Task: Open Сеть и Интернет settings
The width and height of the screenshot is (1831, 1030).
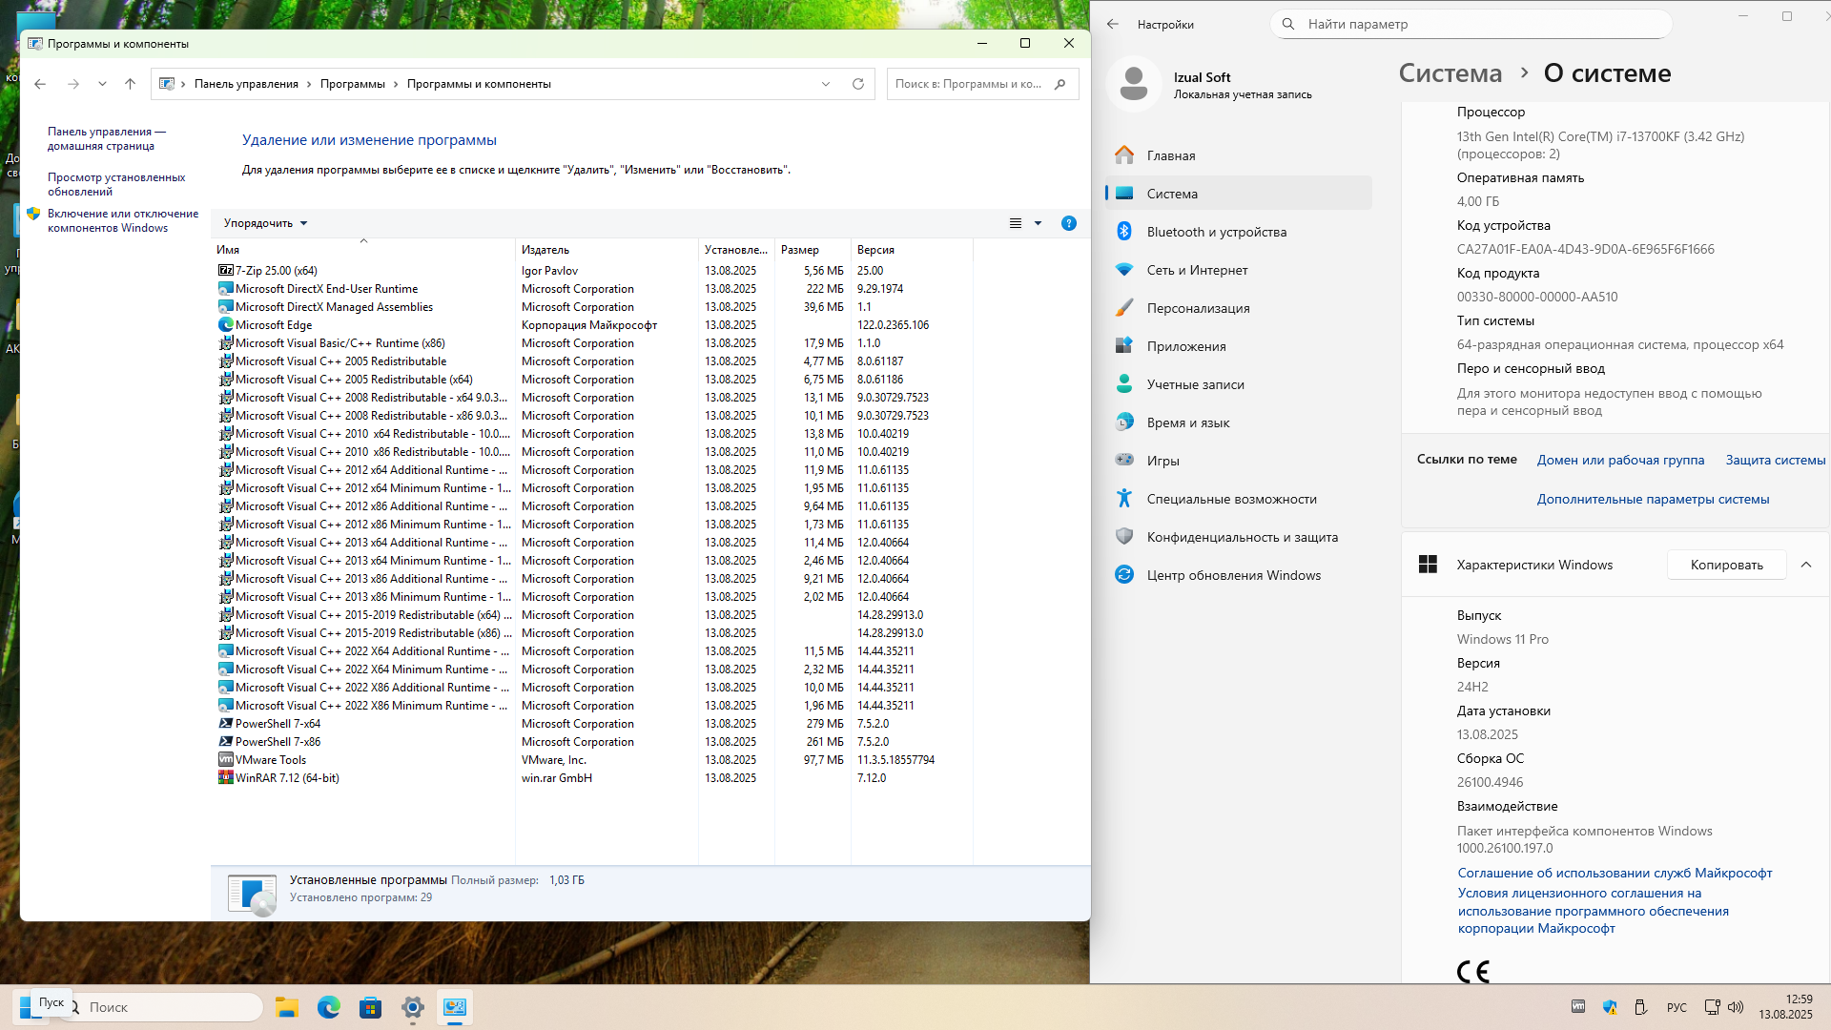Action: 1238,270
